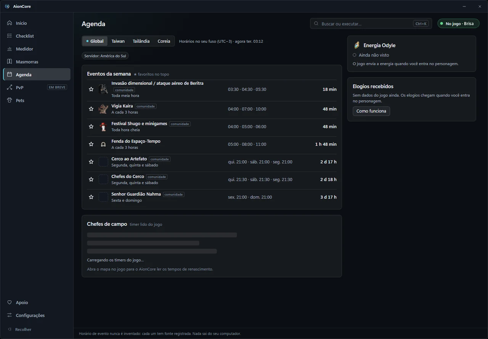Open the Pets sidebar page
The width and height of the screenshot is (488, 339).
pos(37,100)
